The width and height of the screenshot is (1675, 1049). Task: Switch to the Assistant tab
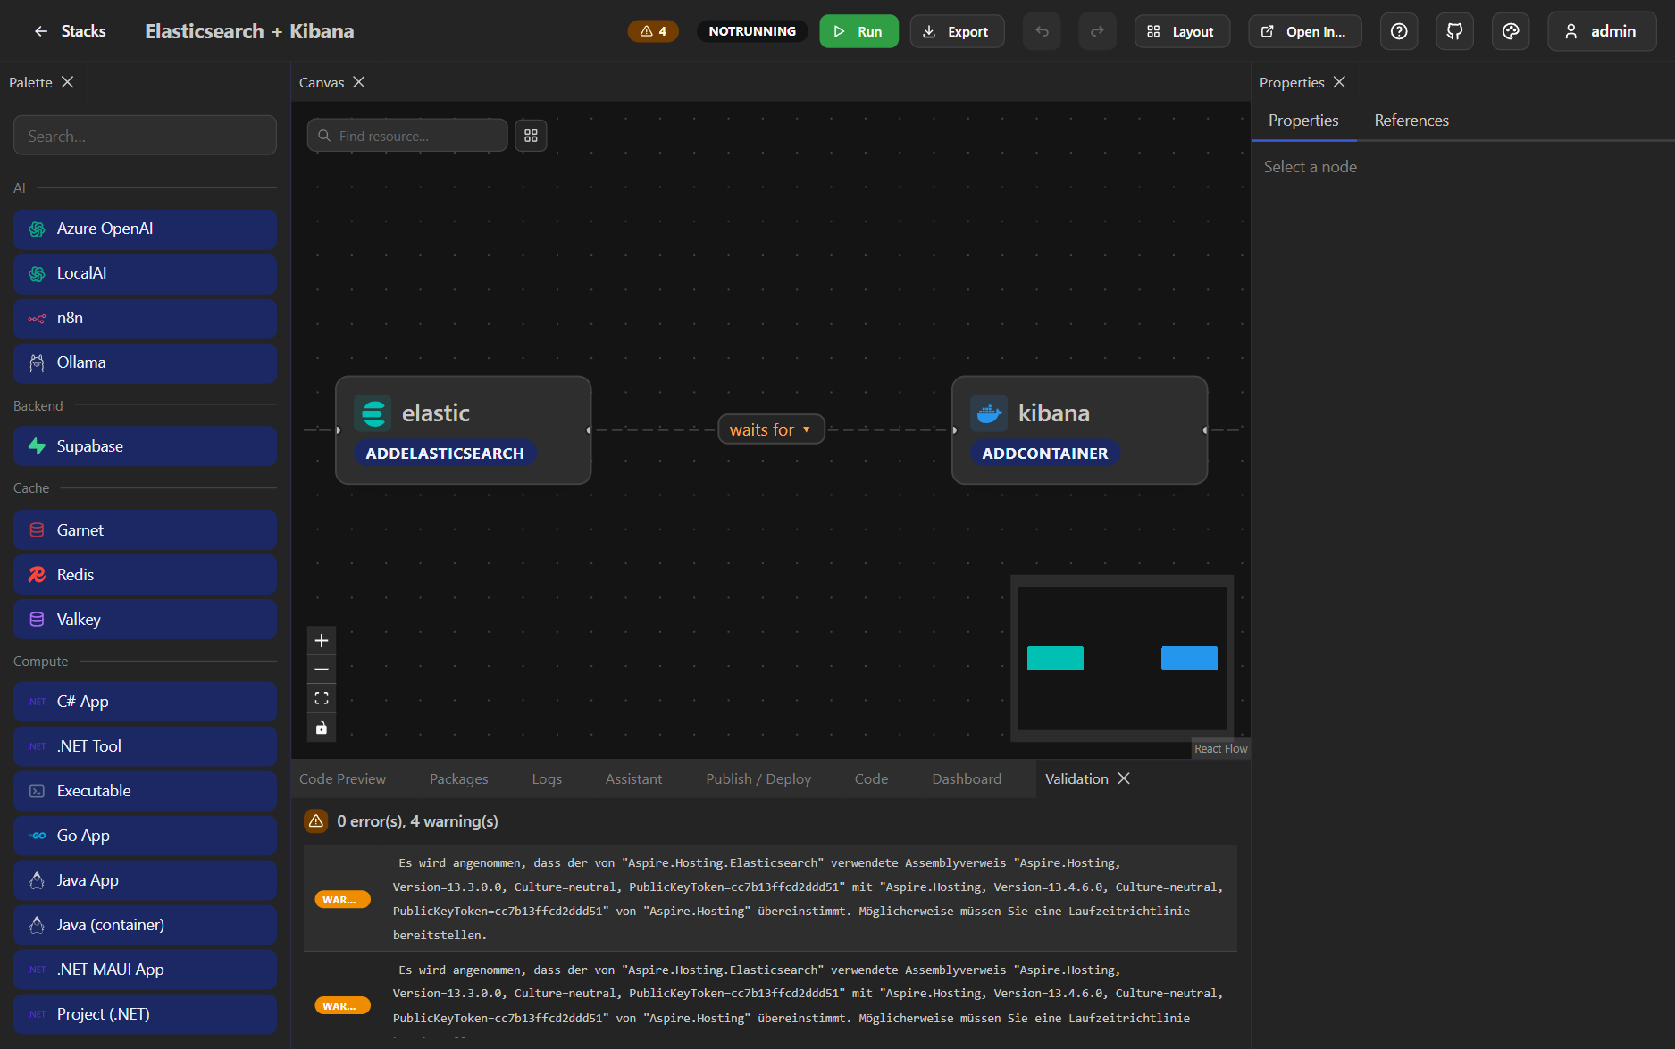click(633, 779)
